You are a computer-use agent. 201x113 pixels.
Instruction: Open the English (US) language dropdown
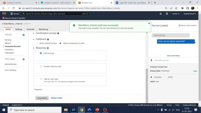(17, 105)
